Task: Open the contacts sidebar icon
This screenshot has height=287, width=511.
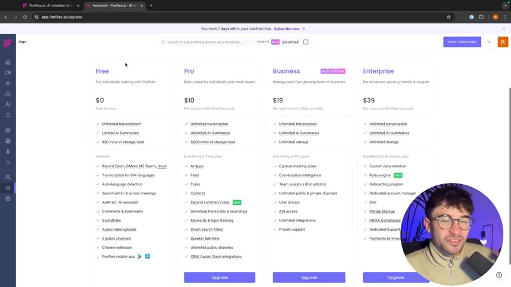Action: (8, 105)
